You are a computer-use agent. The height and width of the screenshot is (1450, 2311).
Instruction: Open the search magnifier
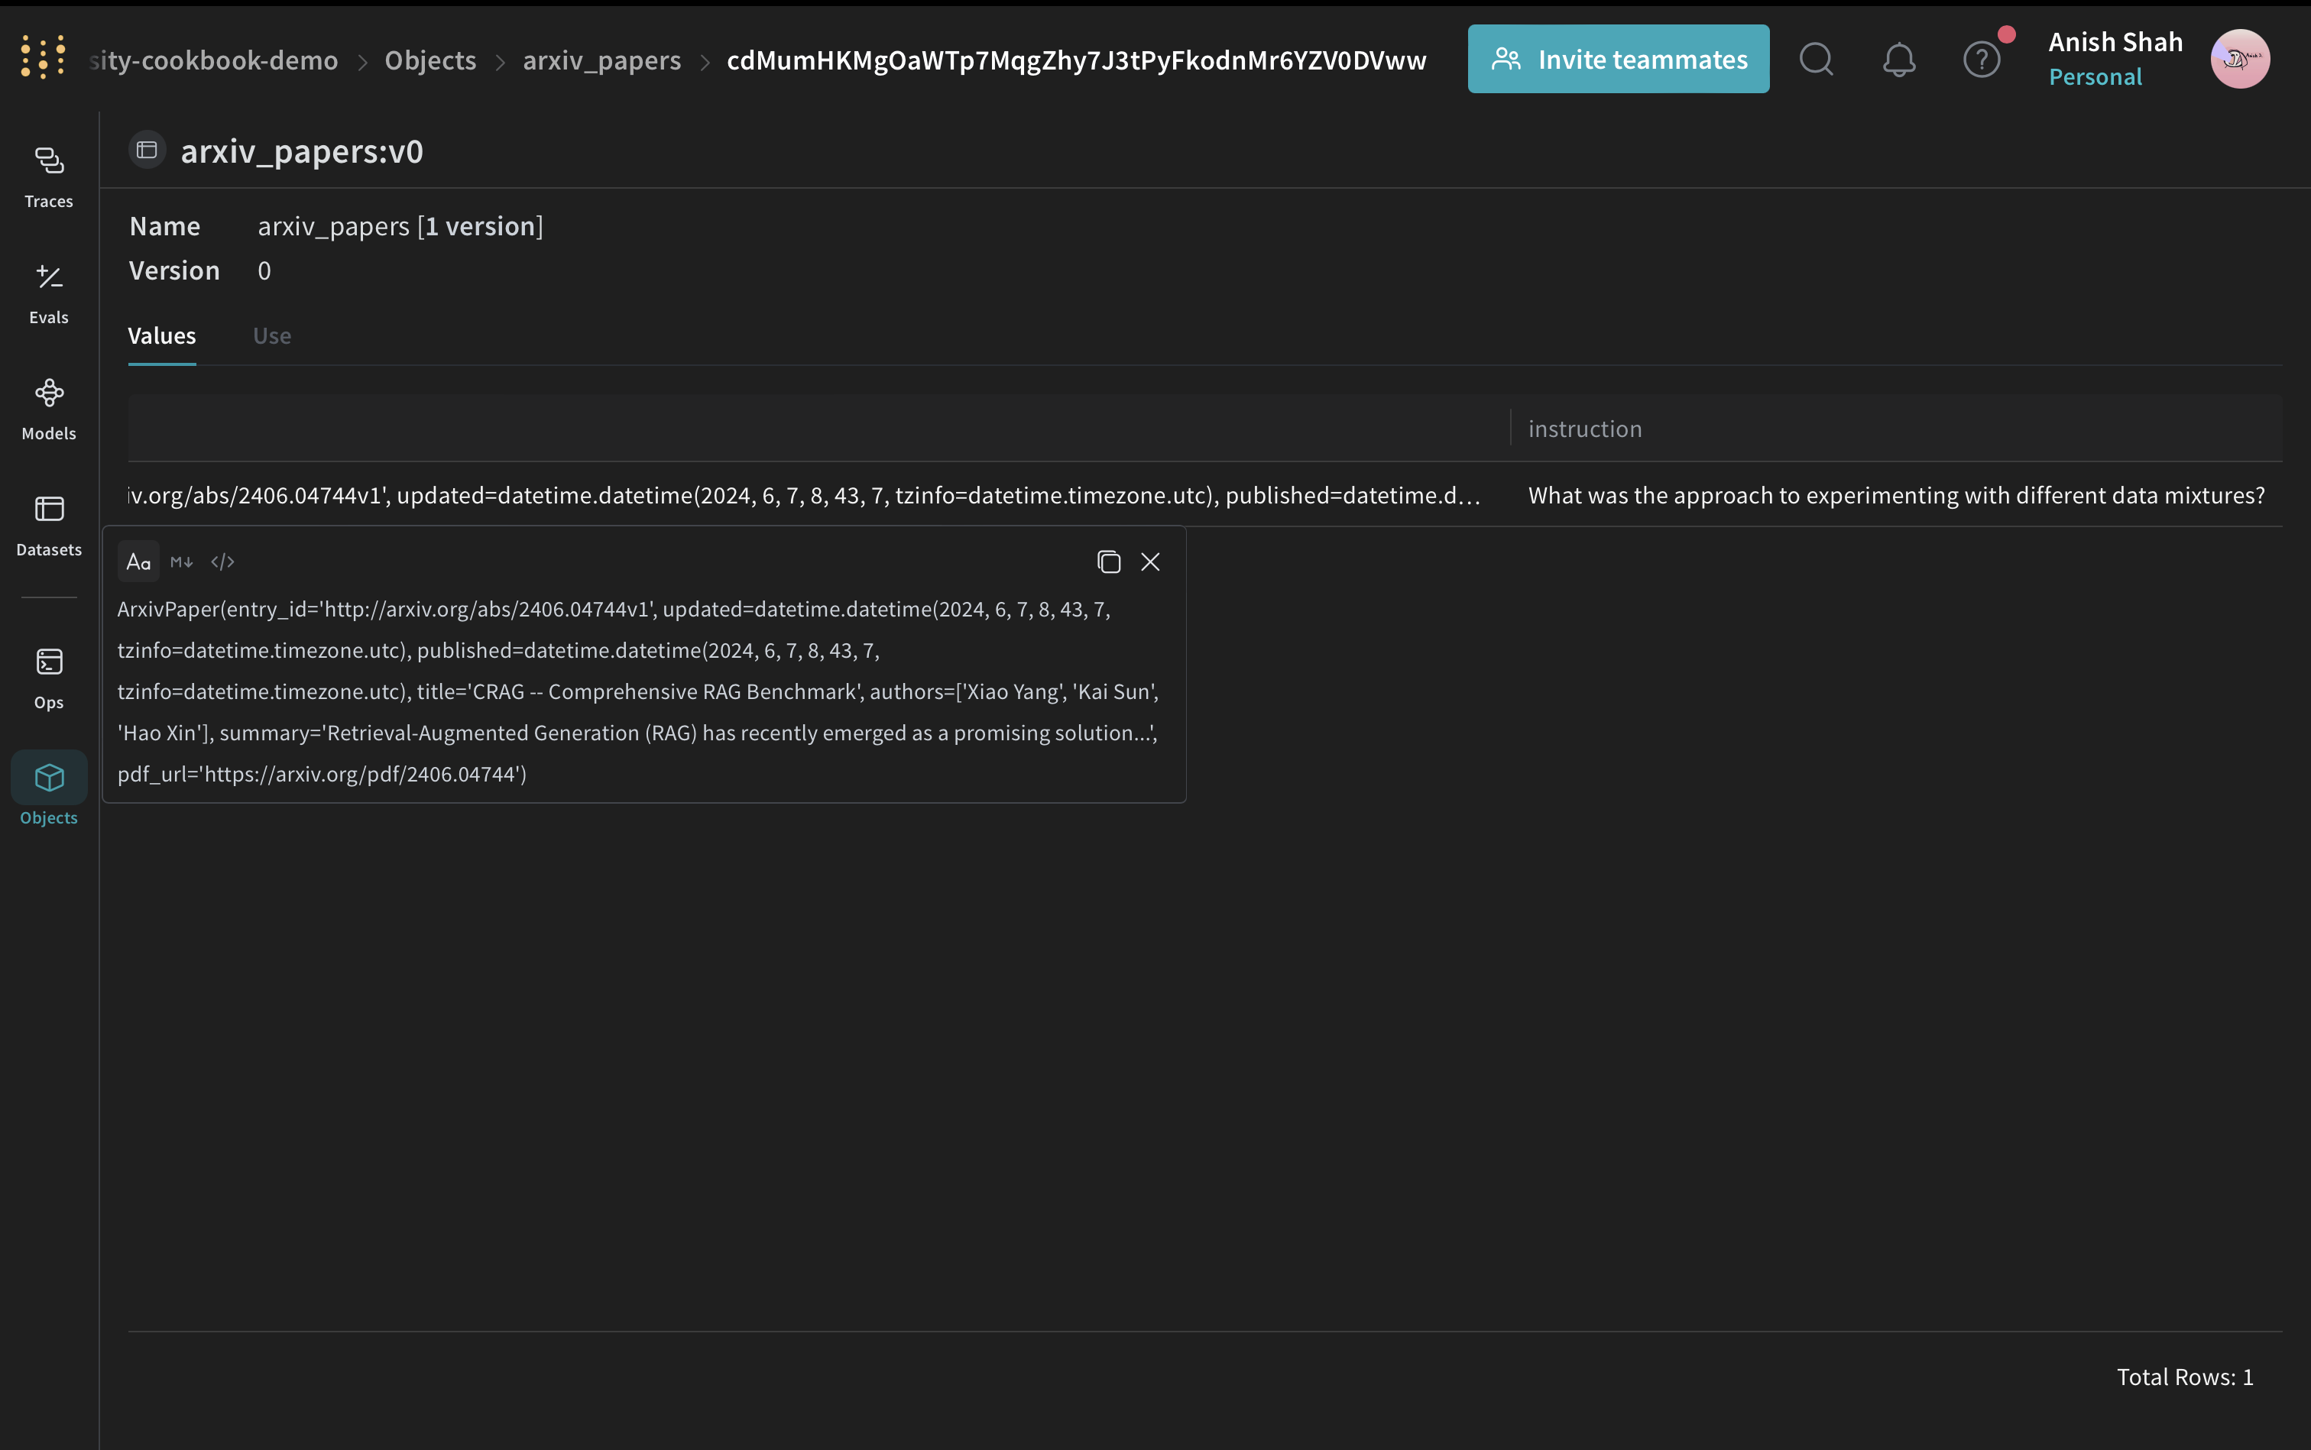1816,59
